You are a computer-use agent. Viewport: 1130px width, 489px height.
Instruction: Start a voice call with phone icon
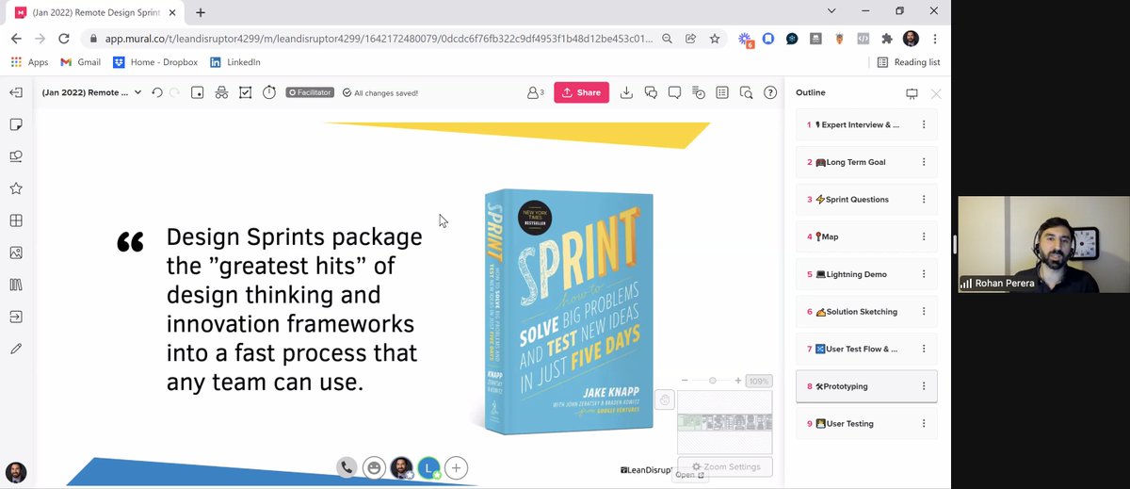click(347, 467)
